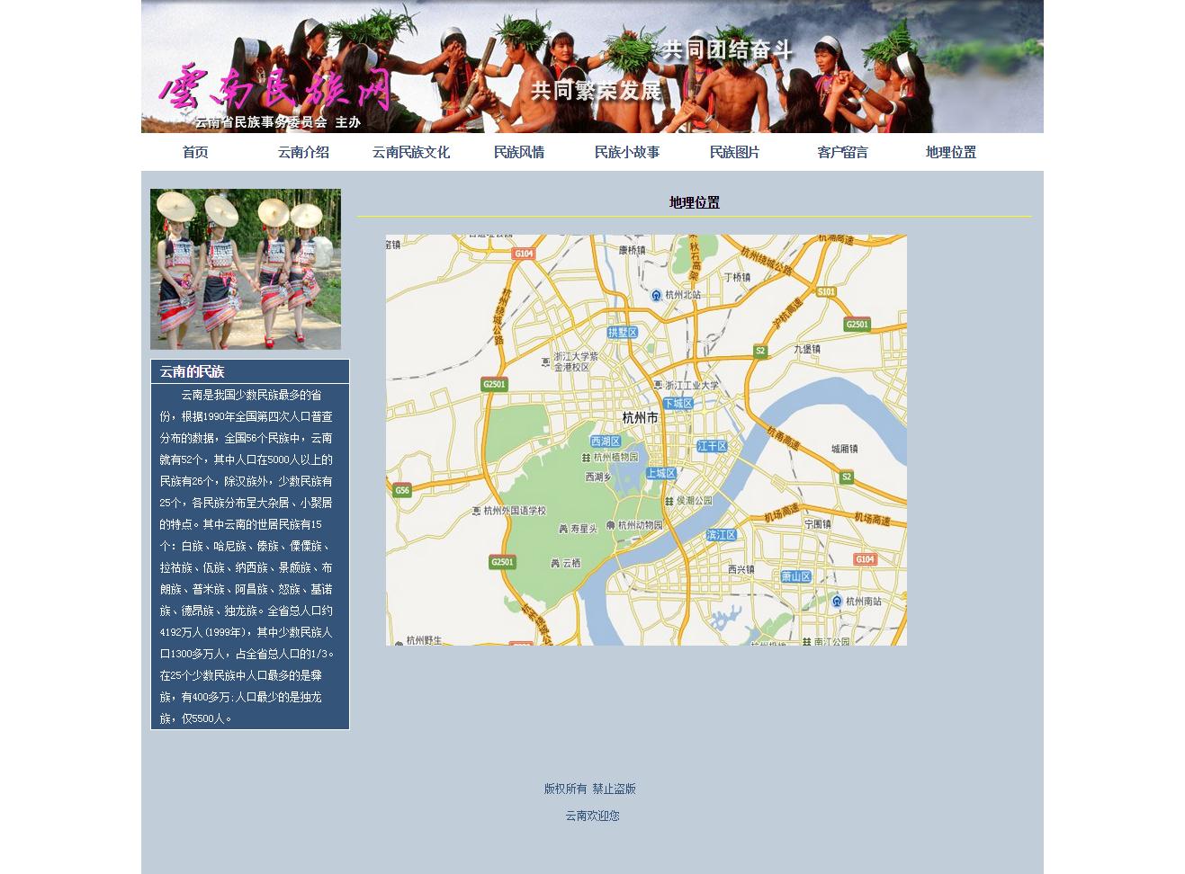1185x874 pixels.
Task: Click the 浙江工业大学 school icon
Action: pos(669,386)
